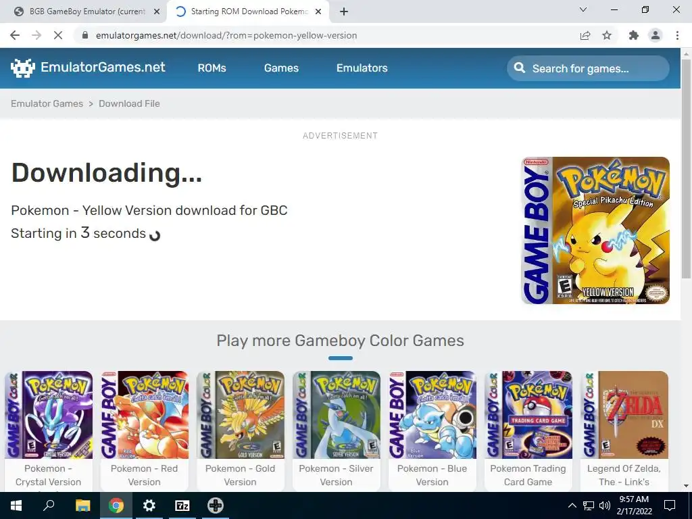Open the notification center icon
The image size is (692, 519).
click(x=670, y=505)
